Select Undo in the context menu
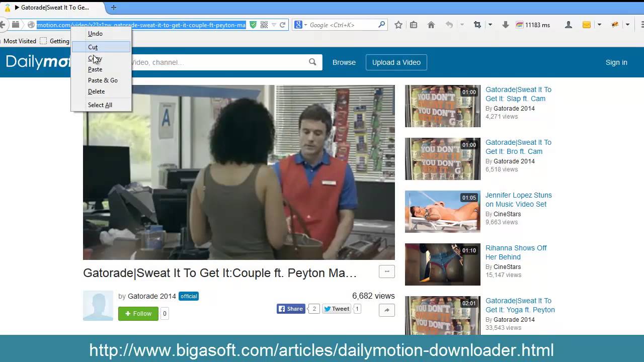Screen dimensions: 644x362 [x=101, y=34]
